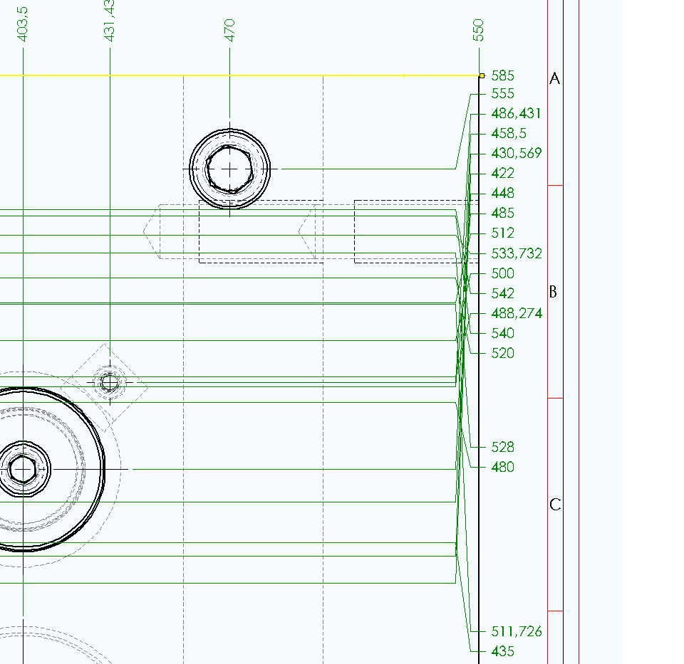
Task: Select the 555 dimension value
Action: pyautogui.click(x=502, y=94)
